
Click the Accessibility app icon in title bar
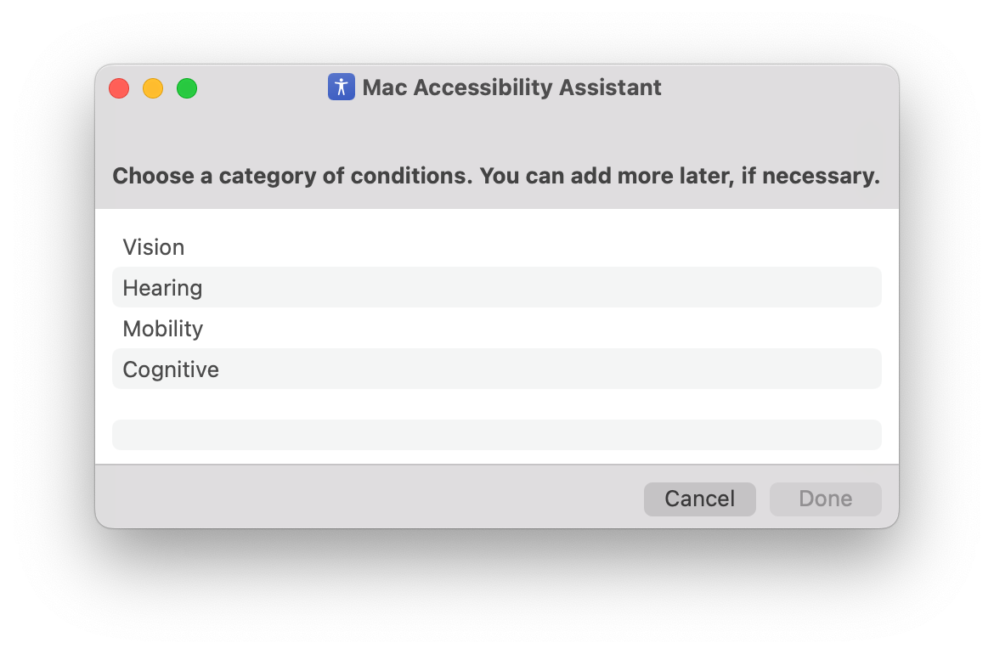point(341,87)
